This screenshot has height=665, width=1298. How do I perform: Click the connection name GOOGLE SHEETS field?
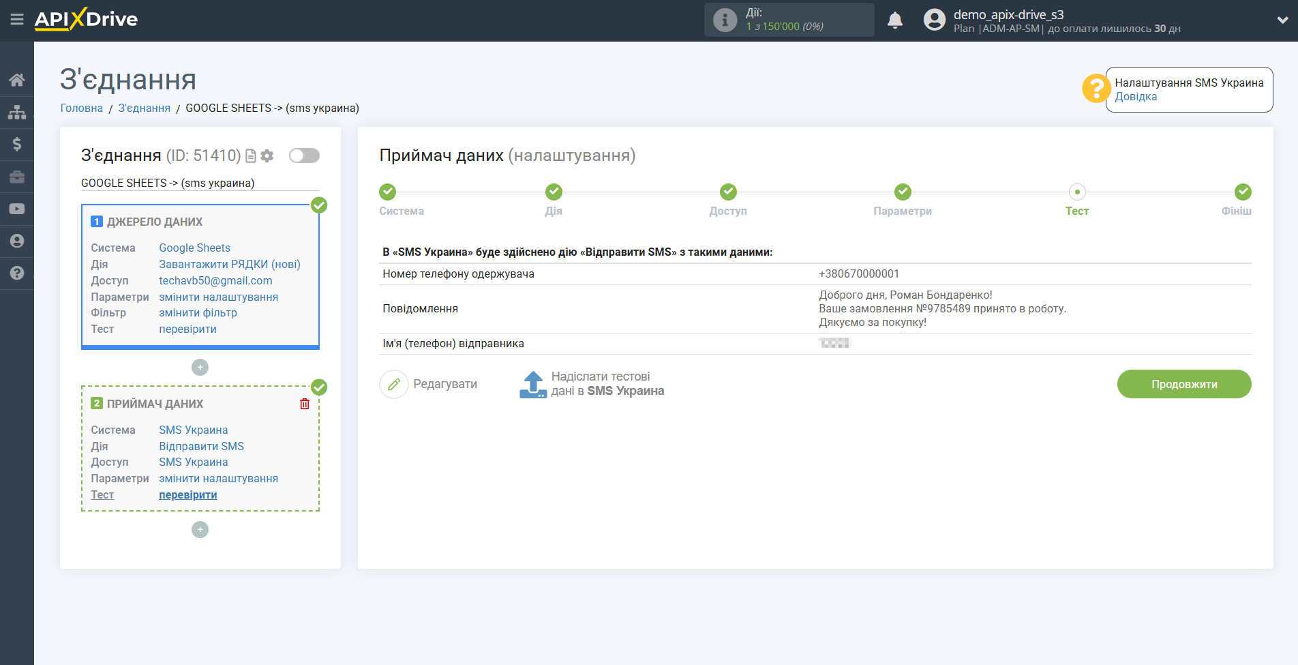coord(200,183)
